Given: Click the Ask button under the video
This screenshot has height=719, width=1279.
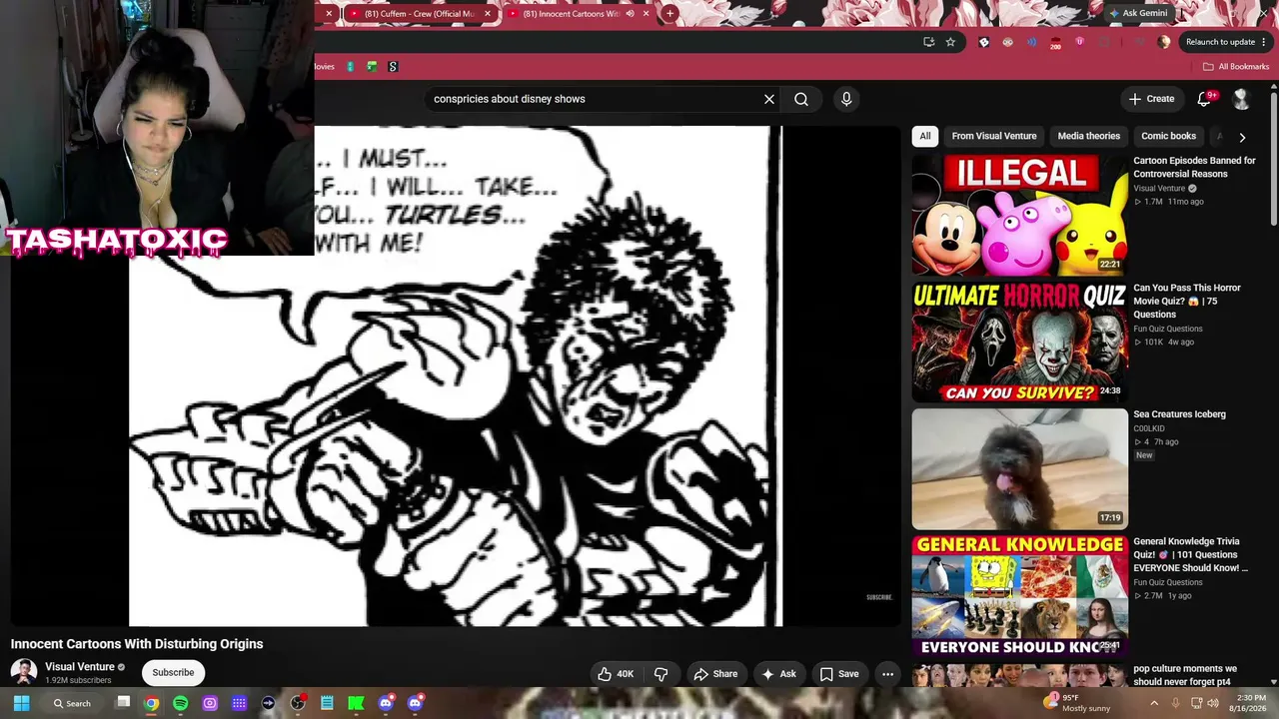Looking at the screenshot, I should [778, 674].
